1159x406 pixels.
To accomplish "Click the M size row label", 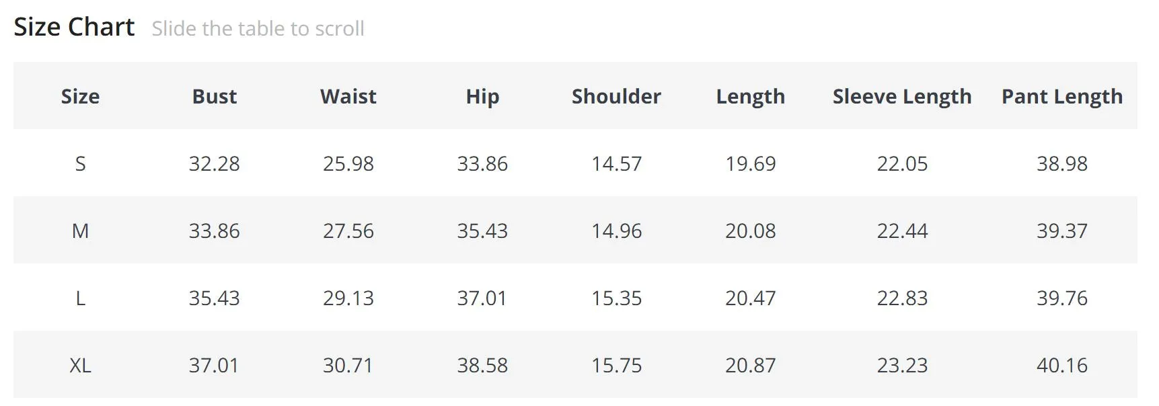I will coord(80,231).
